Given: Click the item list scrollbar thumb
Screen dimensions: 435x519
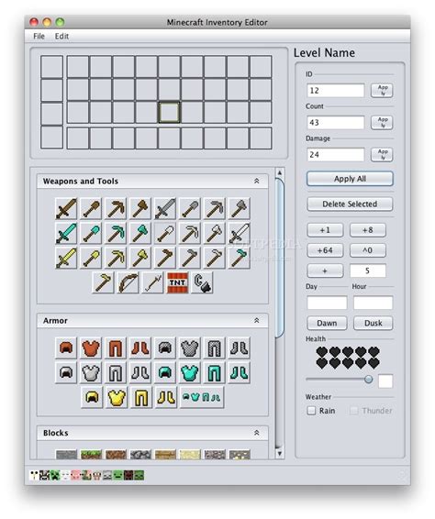Looking at the screenshot, I should pos(279,258).
